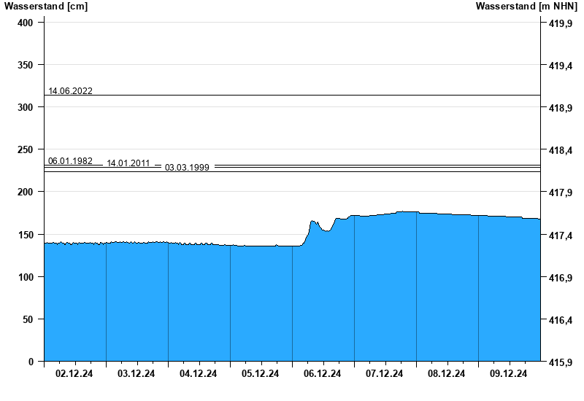Select the 200 cm left-axis tick label

click(x=26, y=192)
